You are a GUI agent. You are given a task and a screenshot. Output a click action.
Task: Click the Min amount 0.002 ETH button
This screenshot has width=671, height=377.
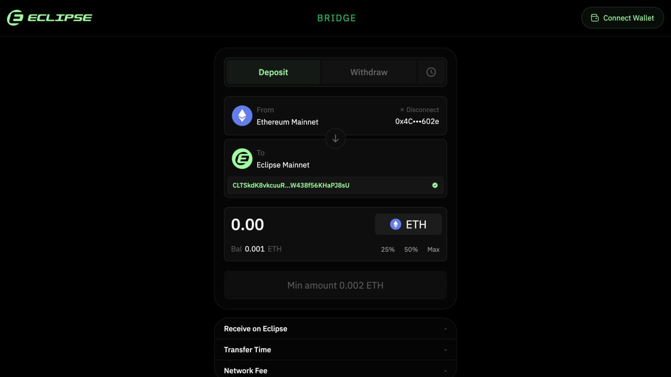[x=335, y=285]
